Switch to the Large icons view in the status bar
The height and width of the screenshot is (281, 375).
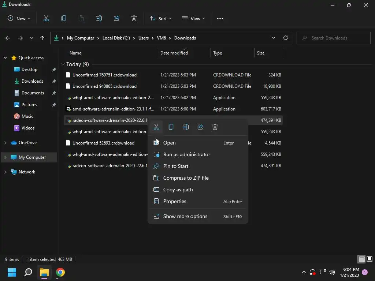click(x=370, y=259)
